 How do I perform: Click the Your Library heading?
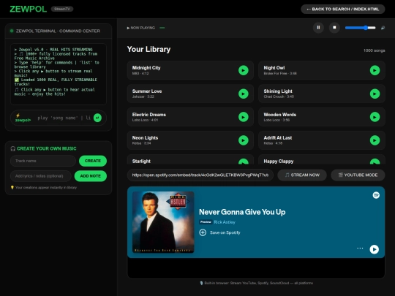point(148,49)
